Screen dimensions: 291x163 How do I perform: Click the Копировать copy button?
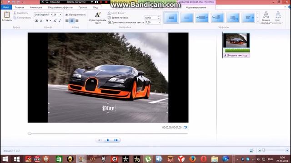pos(22,18)
